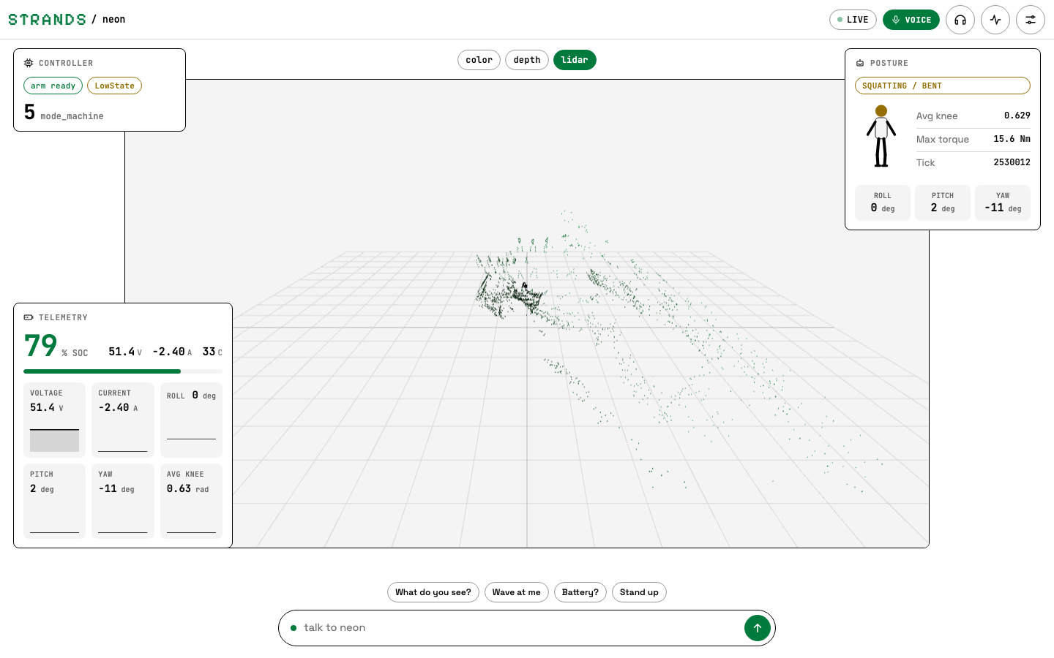This screenshot has width=1054, height=658.
Task: Click the Controller panel chip icon
Action: coord(29,63)
